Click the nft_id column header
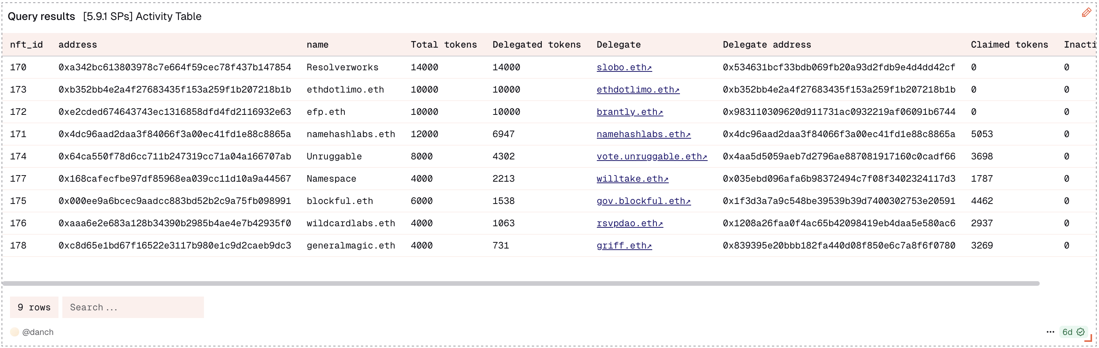The width and height of the screenshot is (1099, 348). [27, 45]
